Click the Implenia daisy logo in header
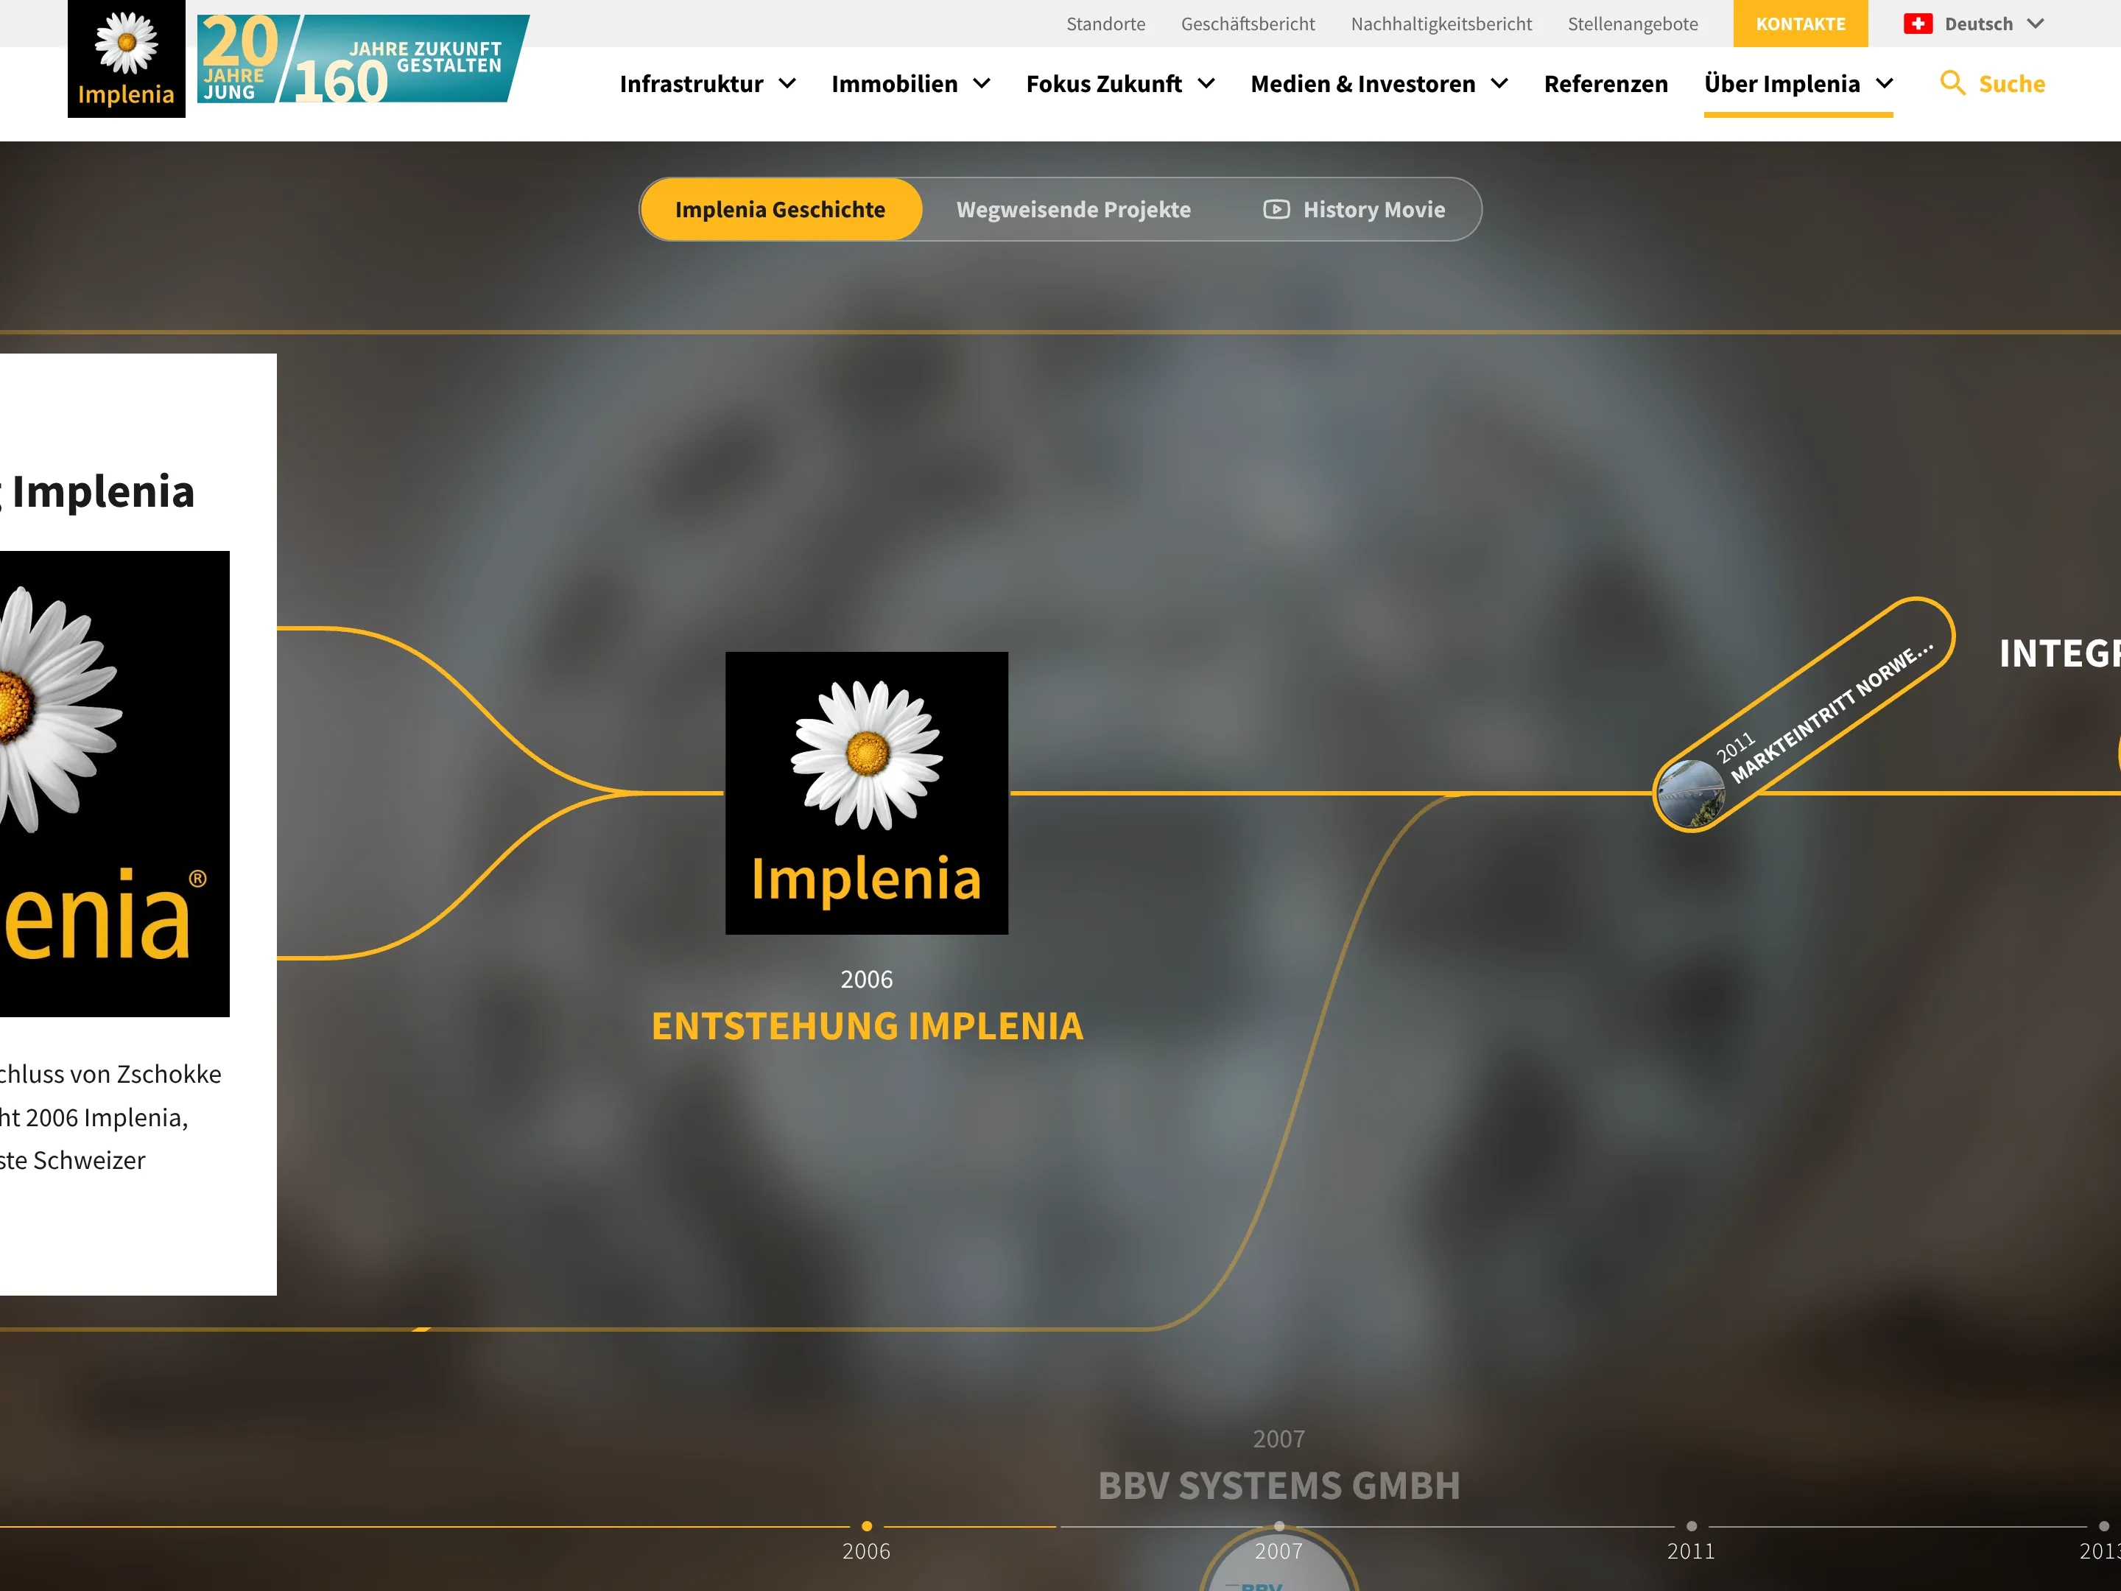Viewport: 2121px width, 1591px height. pyautogui.click(x=126, y=58)
